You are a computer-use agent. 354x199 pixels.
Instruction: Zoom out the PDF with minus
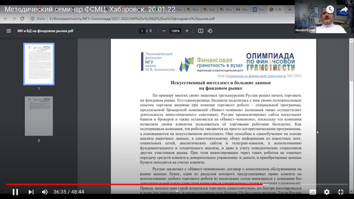164,31
